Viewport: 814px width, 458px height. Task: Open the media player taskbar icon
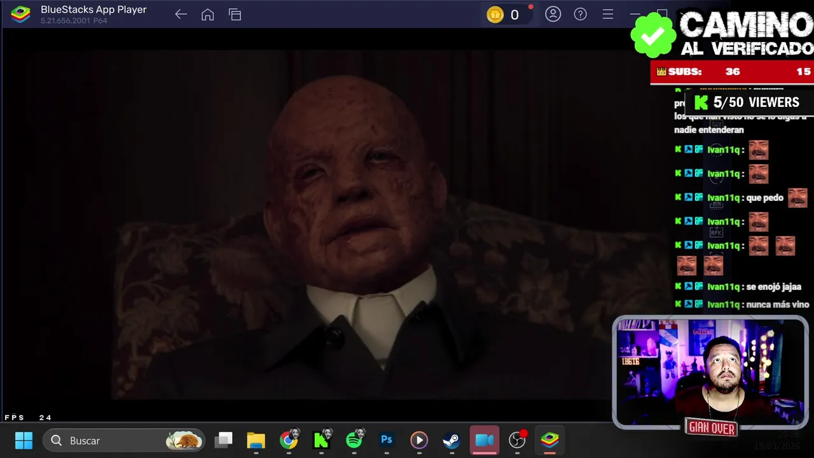point(418,440)
